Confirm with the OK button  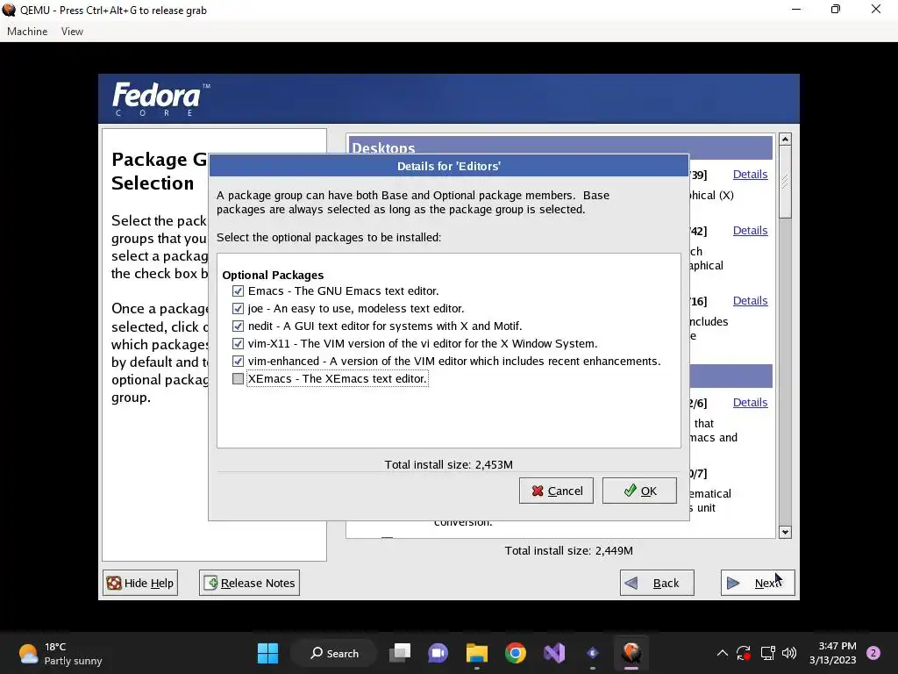coord(639,491)
